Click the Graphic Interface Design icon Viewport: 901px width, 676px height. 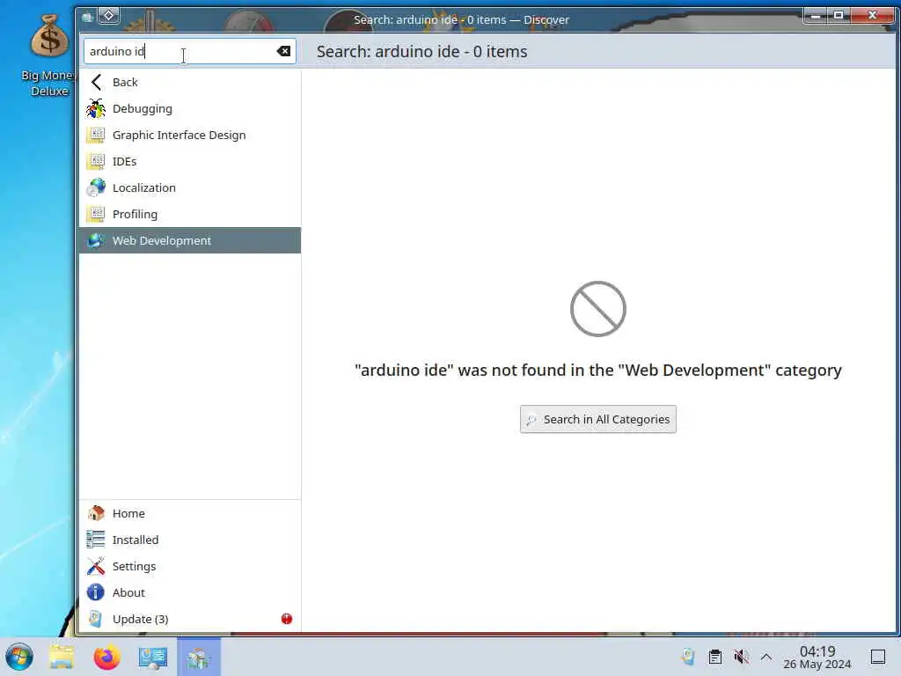(96, 135)
